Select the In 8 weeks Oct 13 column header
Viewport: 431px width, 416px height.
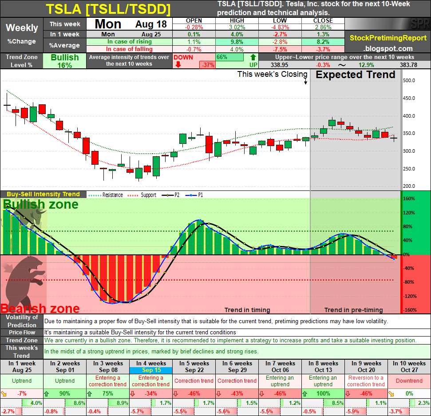point(323,367)
